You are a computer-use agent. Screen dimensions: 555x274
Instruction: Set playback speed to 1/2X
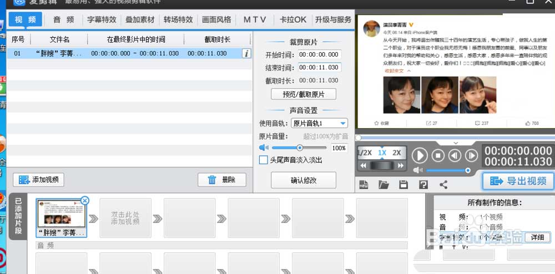pos(365,153)
